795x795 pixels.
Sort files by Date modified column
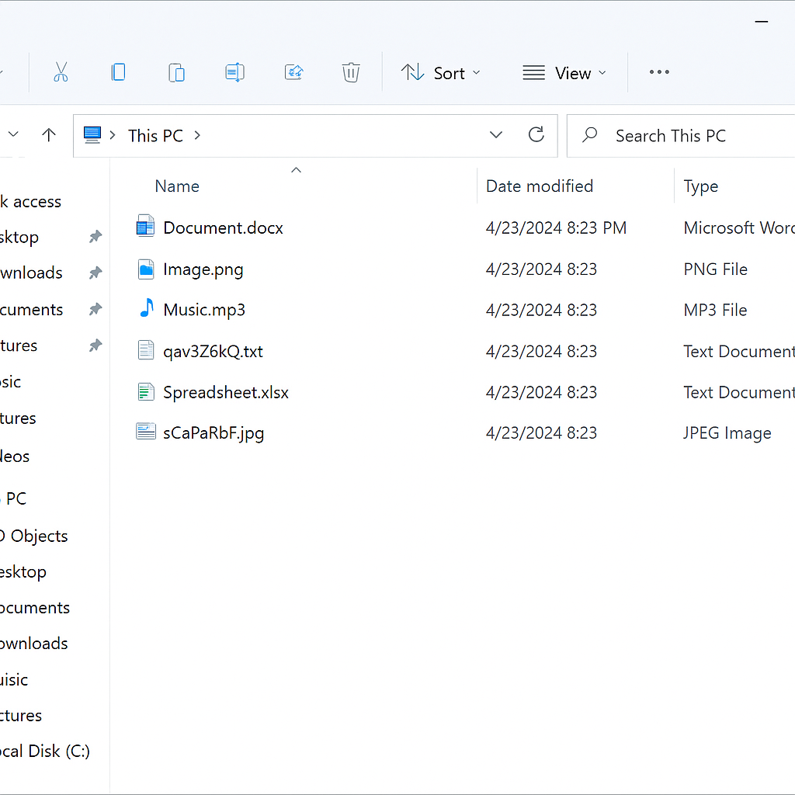(539, 186)
